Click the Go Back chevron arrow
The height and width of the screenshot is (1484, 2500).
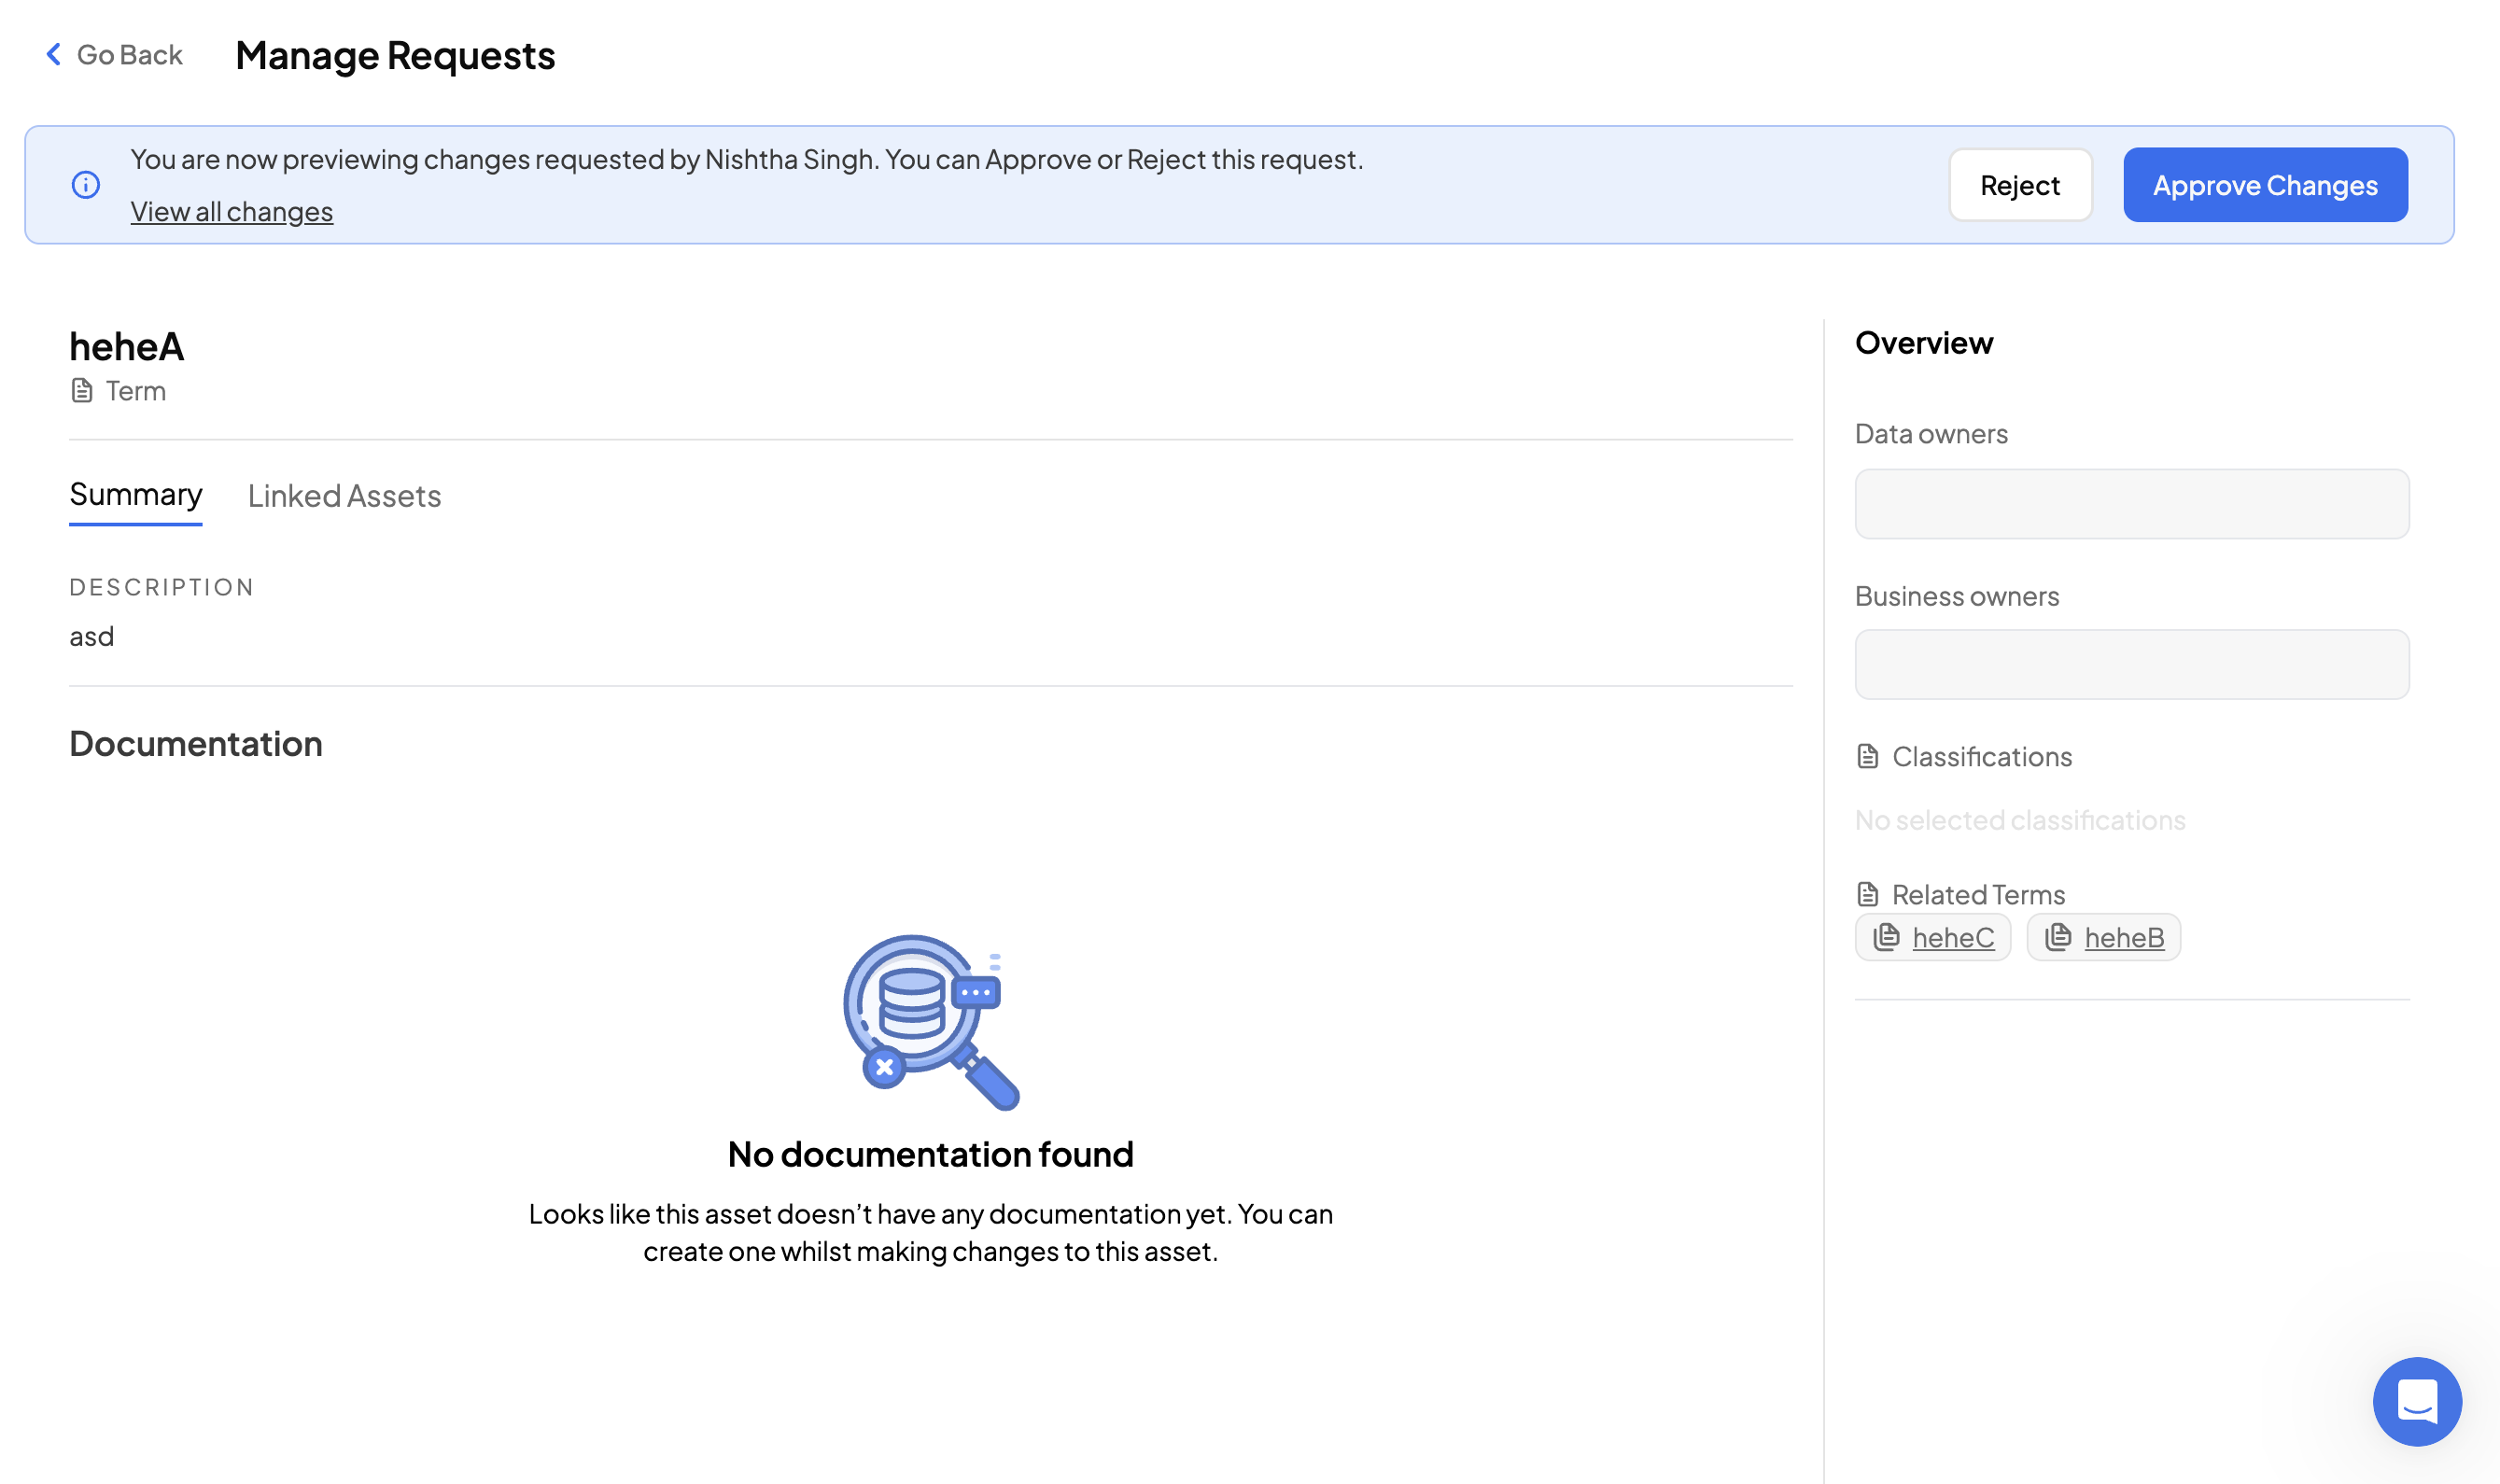click(x=54, y=54)
